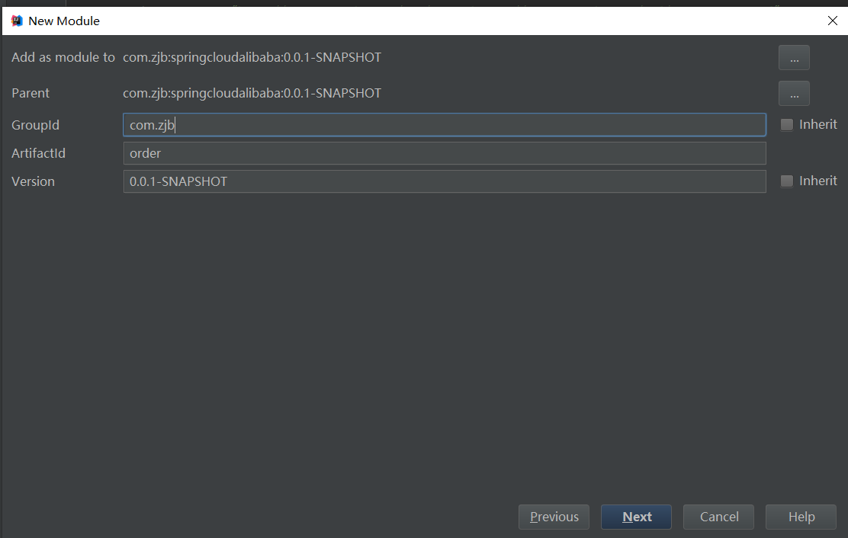The height and width of the screenshot is (538, 848).
Task: Cancel the New Module wizard
Action: click(718, 517)
